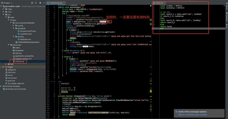Select add.lua file
The width and height of the screenshot is (228, 119).
pyautogui.click(x=18, y=53)
